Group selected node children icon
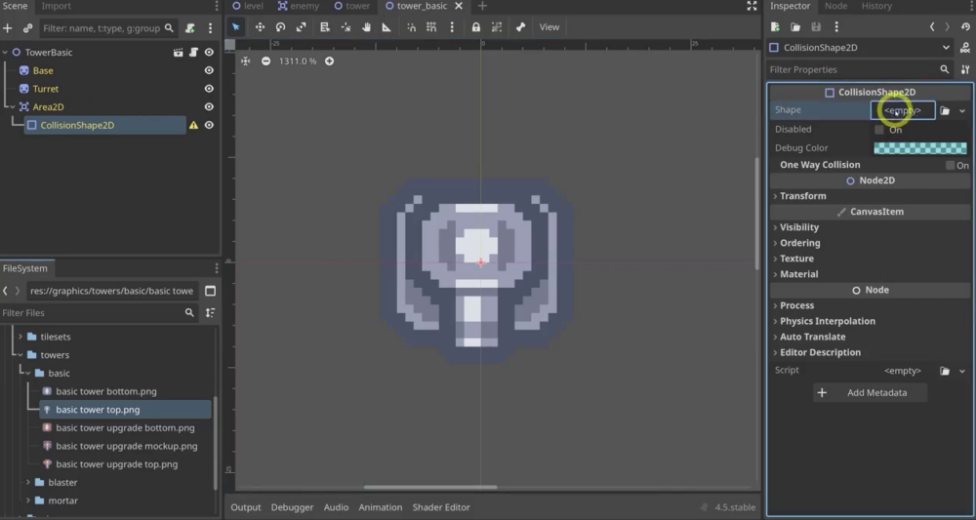This screenshot has width=976, height=520. tap(496, 27)
